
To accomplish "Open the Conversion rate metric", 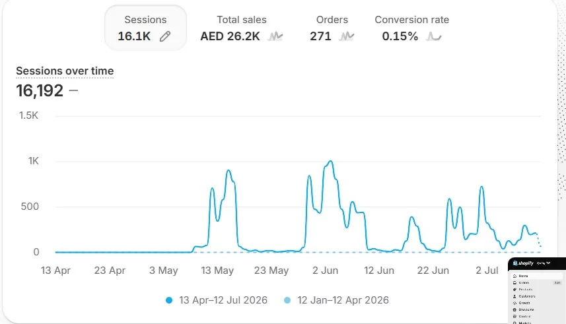I will (x=412, y=28).
